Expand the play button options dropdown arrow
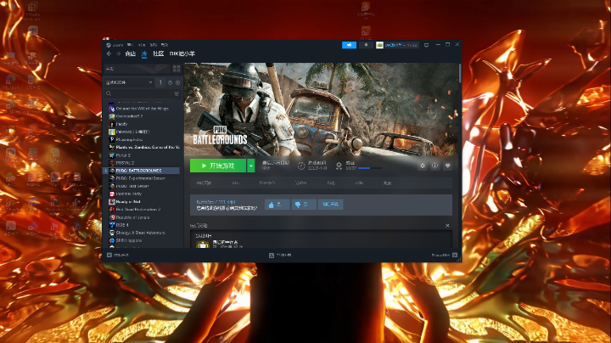 coord(251,166)
